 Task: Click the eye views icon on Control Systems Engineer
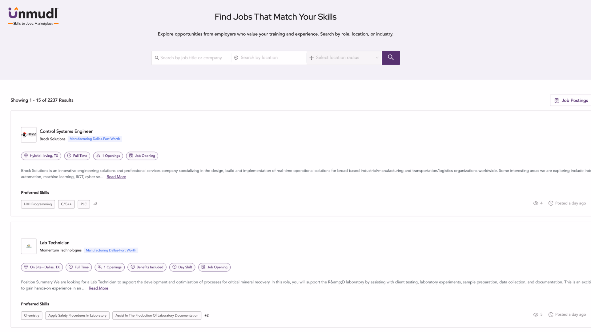[x=536, y=203]
